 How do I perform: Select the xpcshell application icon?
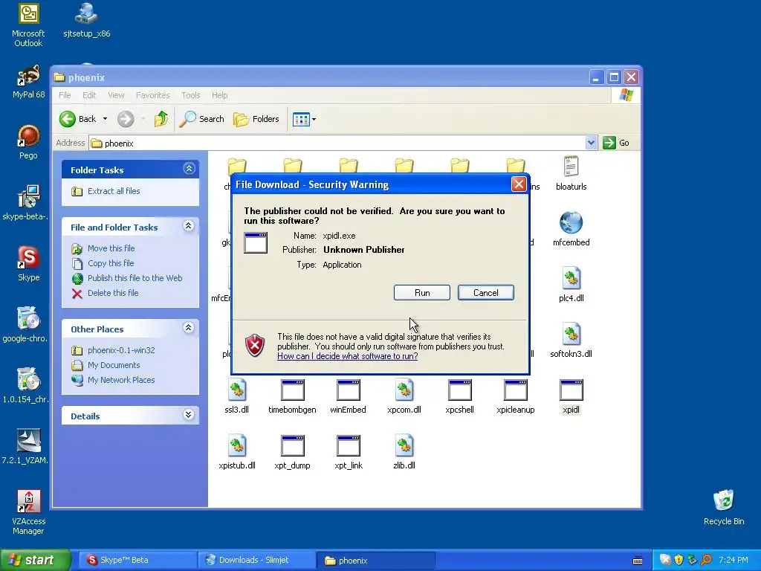459,396
